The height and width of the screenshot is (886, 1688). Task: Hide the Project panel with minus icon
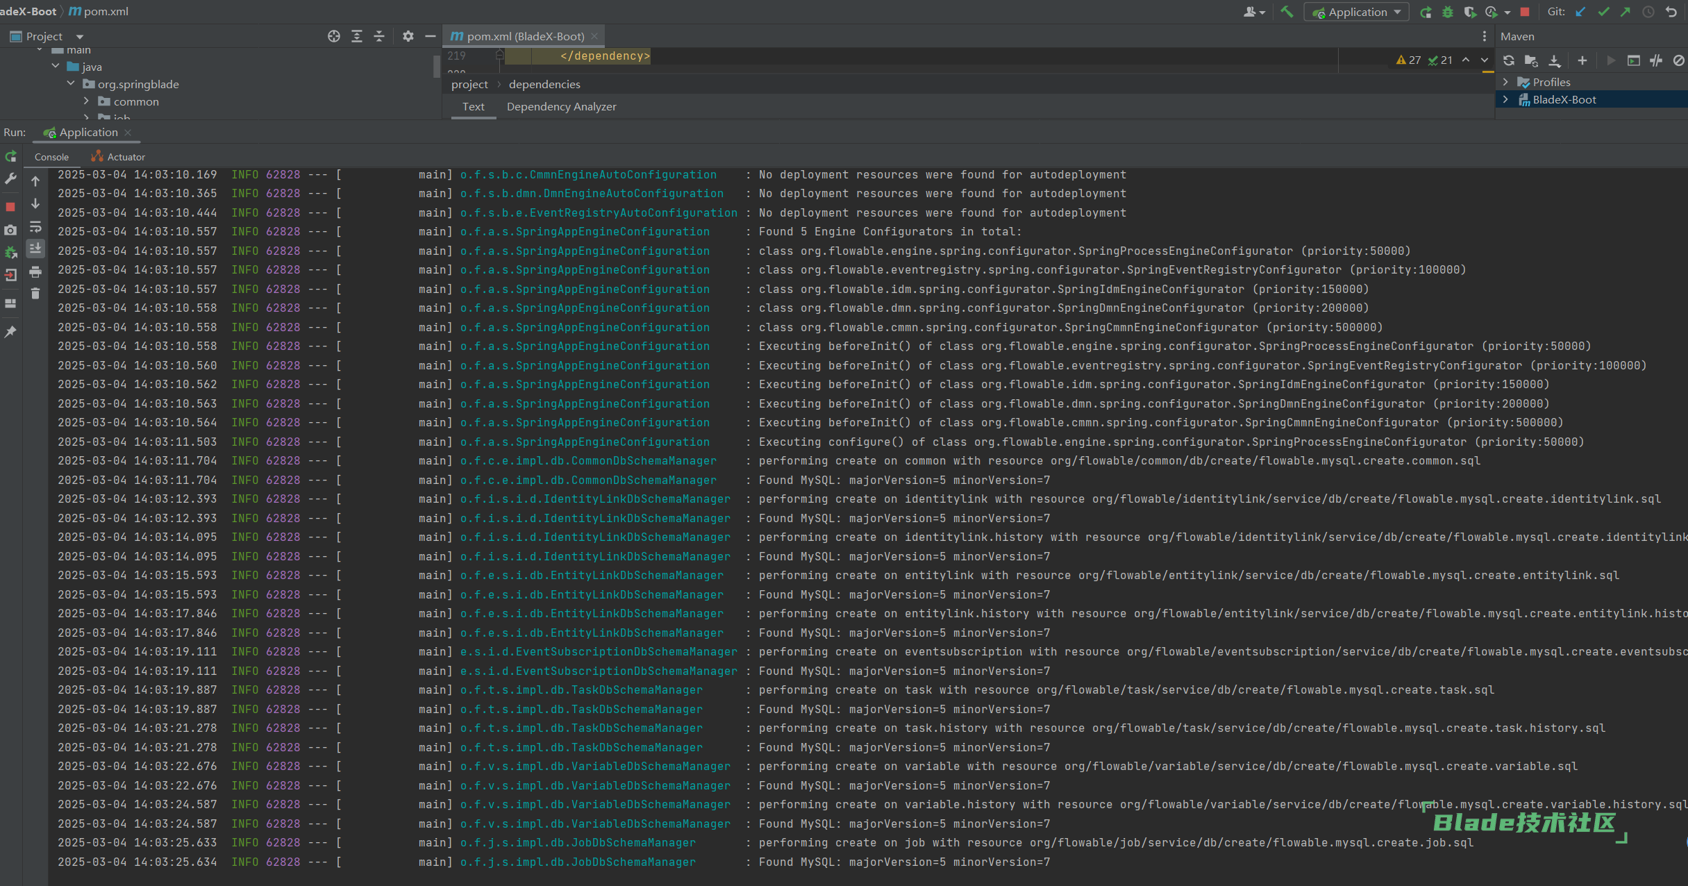(431, 36)
